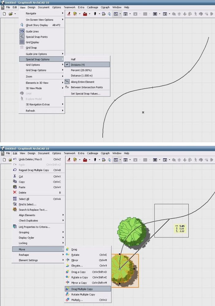Viewport: 215px width, 306px height.
Task: Click the red toolbox icon in upper toolbar
Action: (x=85, y=14)
